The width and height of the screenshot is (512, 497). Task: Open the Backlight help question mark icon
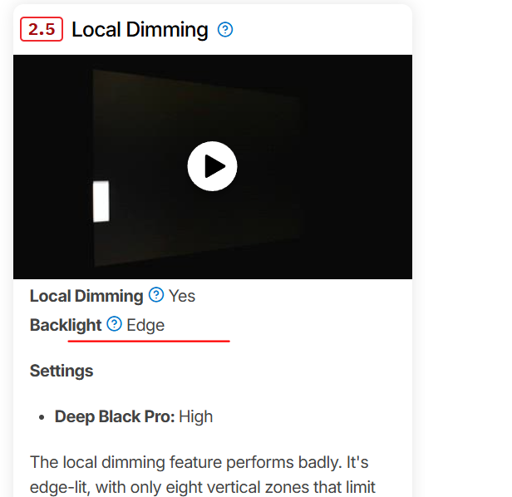pyautogui.click(x=115, y=324)
